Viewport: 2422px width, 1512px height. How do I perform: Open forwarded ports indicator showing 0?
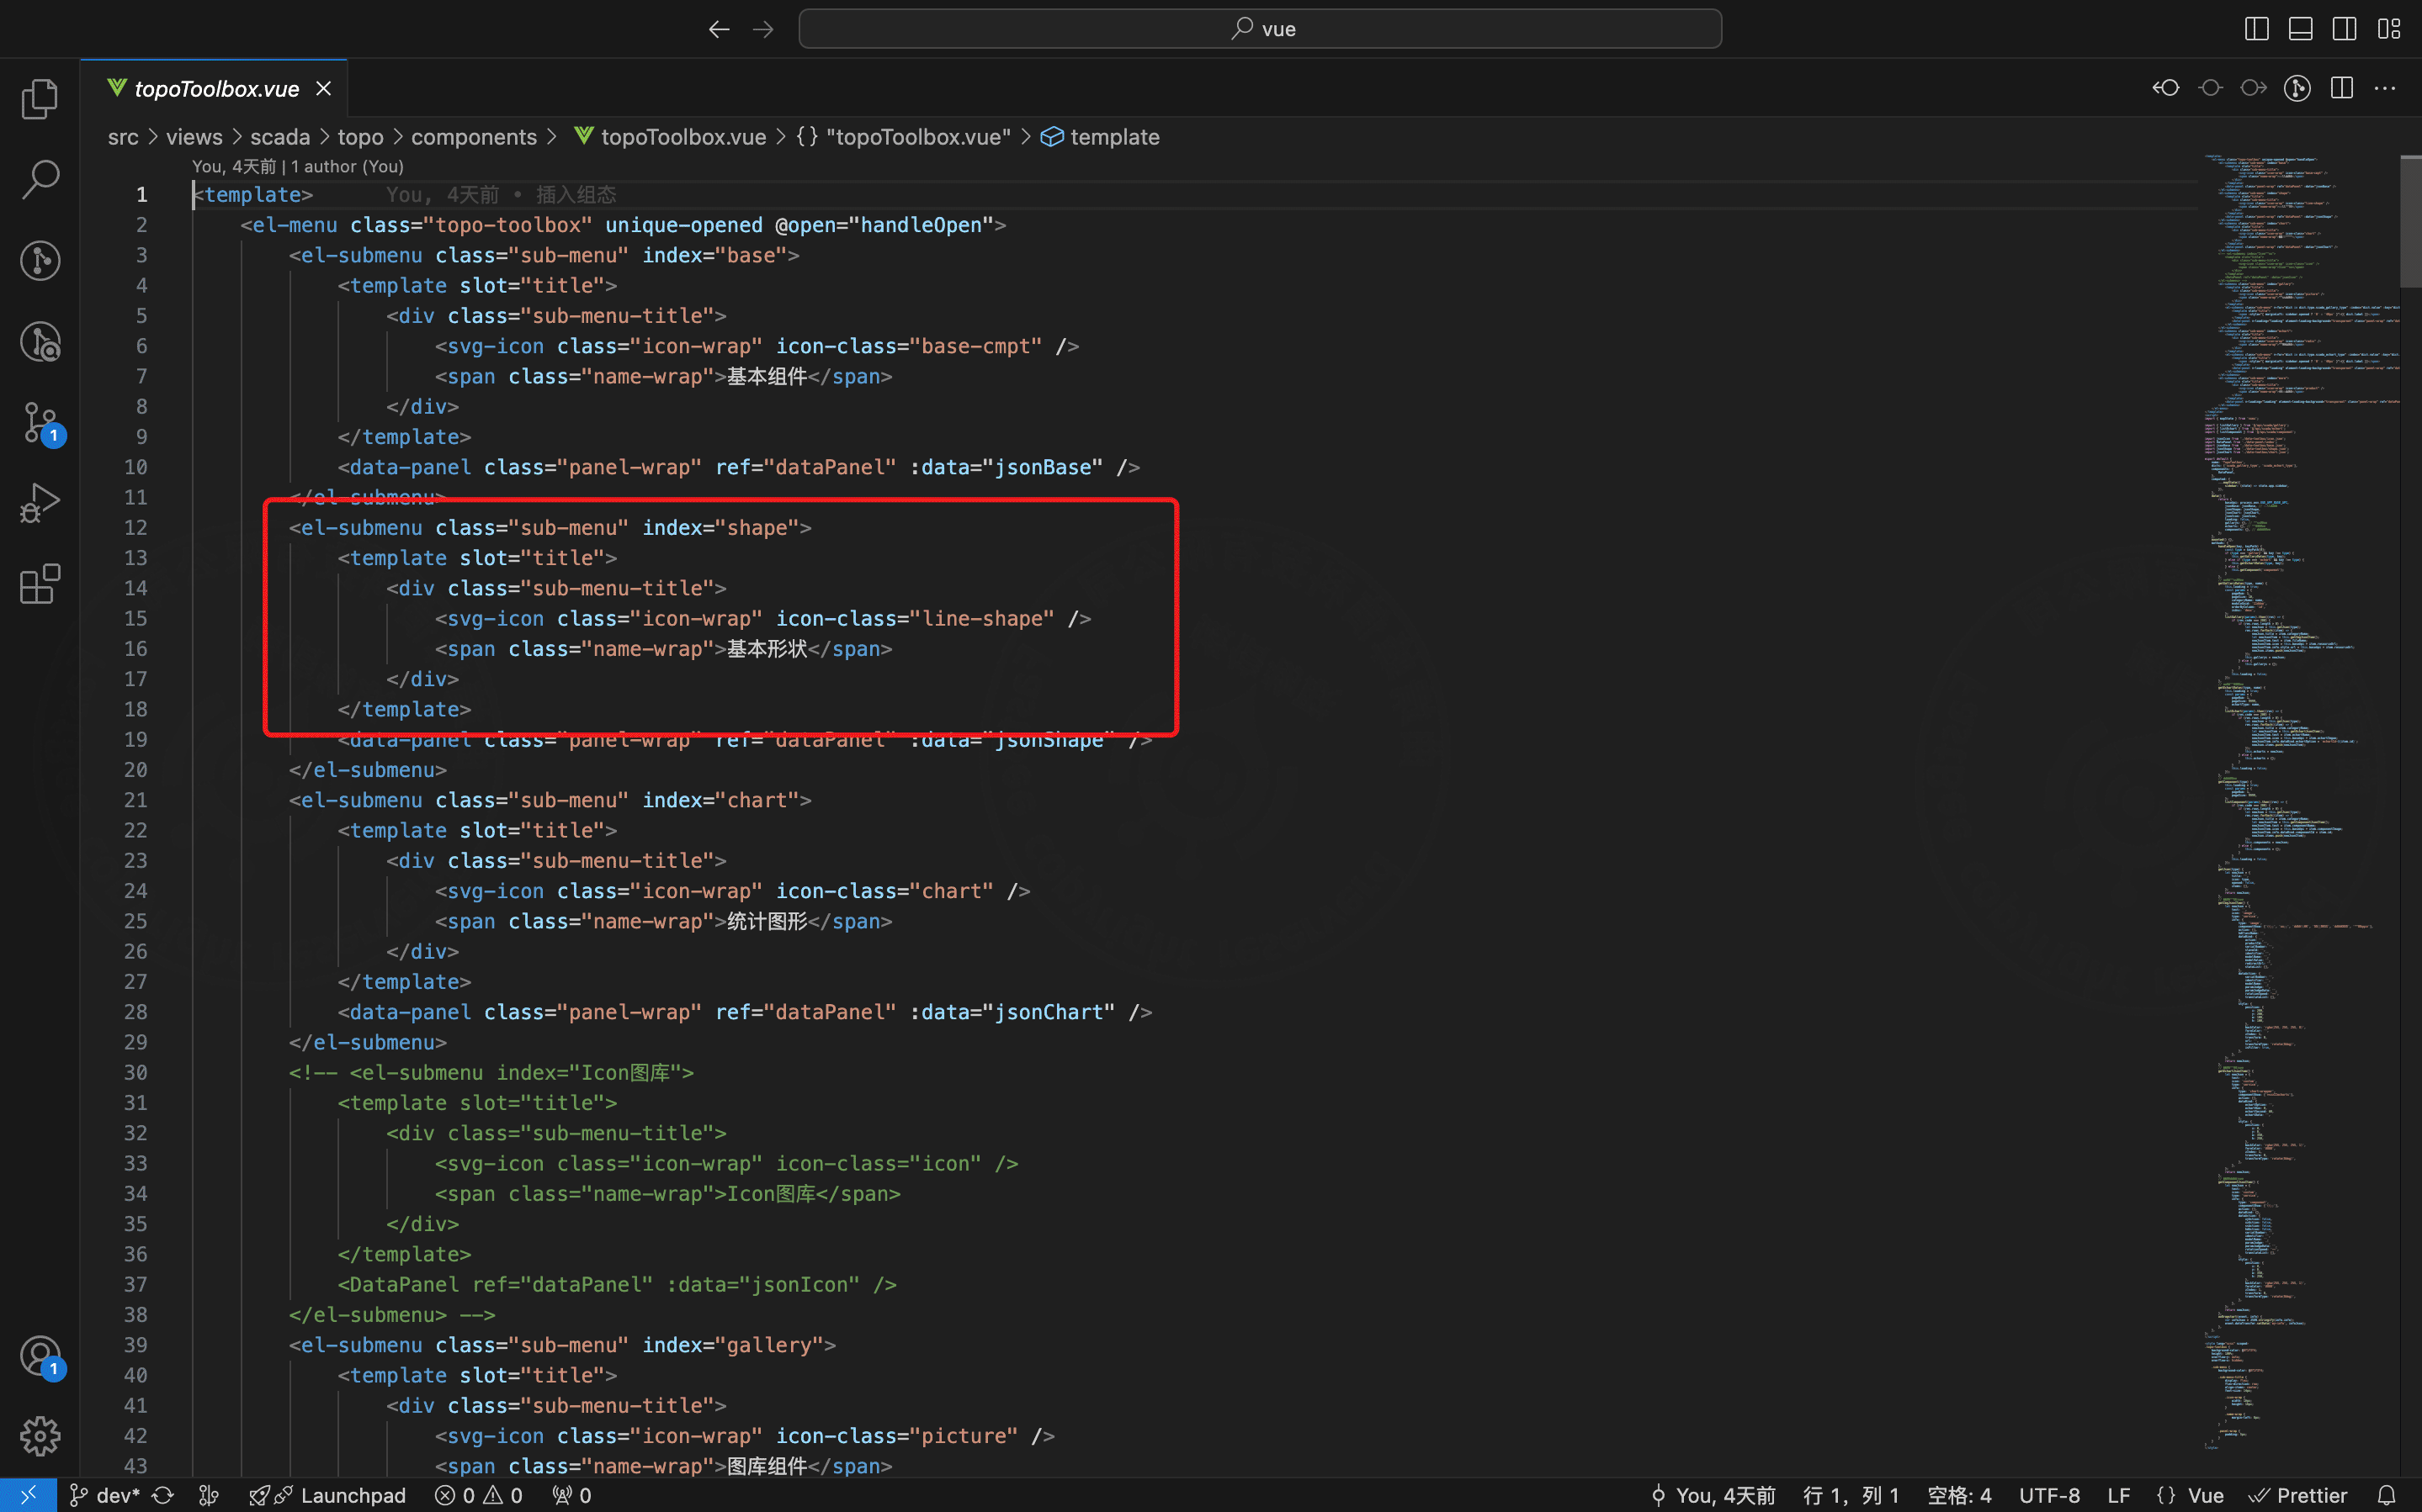click(572, 1495)
